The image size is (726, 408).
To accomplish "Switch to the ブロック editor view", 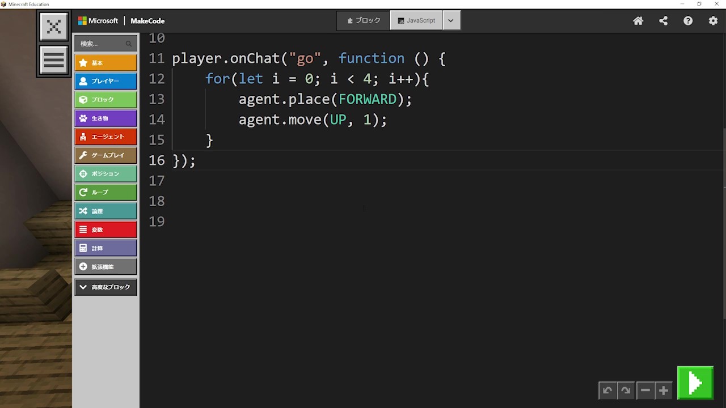I will (x=364, y=20).
